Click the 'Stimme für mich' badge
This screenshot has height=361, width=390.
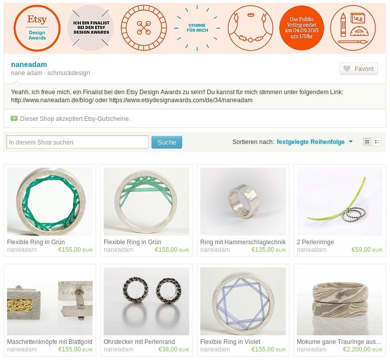[197, 28]
